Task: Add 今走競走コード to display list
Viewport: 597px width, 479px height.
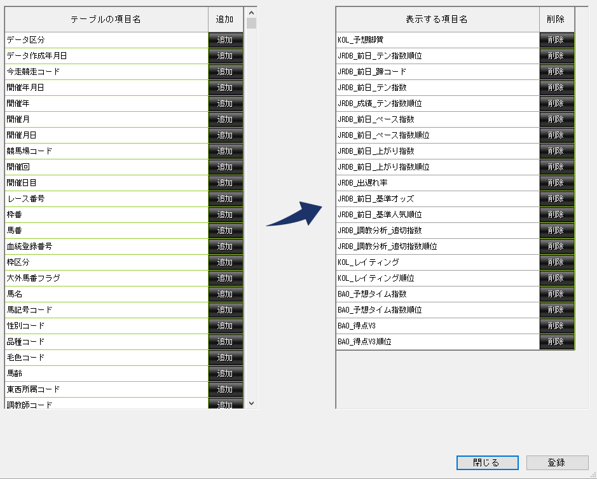Action: point(226,72)
